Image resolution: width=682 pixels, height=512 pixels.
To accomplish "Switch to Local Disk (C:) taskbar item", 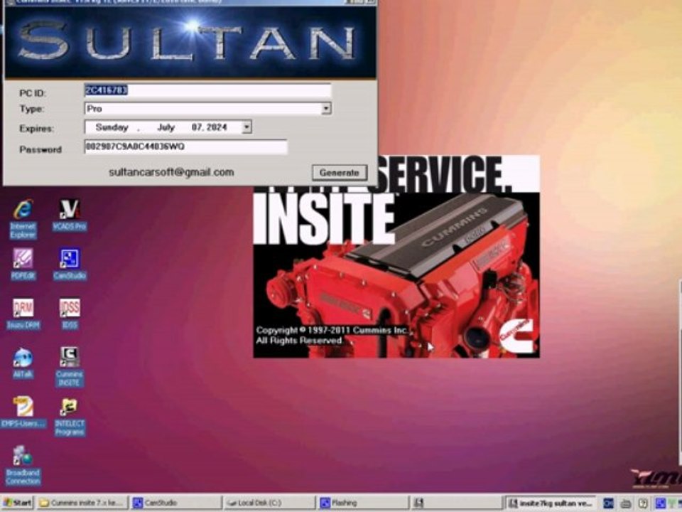I will [x=270, y=503].
